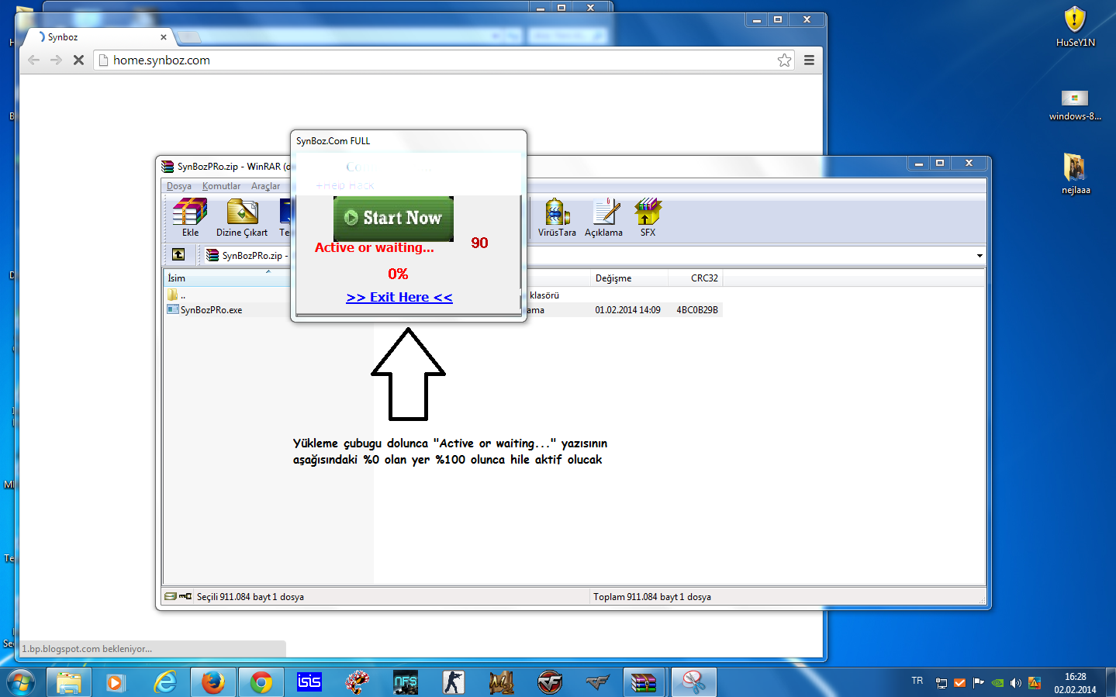
Task: Launch the NFS game from taskbar
Action: click(406, 682)
